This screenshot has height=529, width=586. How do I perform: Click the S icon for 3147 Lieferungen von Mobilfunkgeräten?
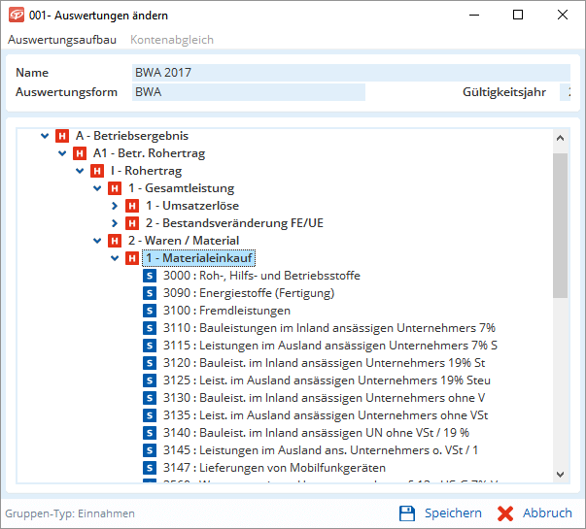(x=151, y=468)
